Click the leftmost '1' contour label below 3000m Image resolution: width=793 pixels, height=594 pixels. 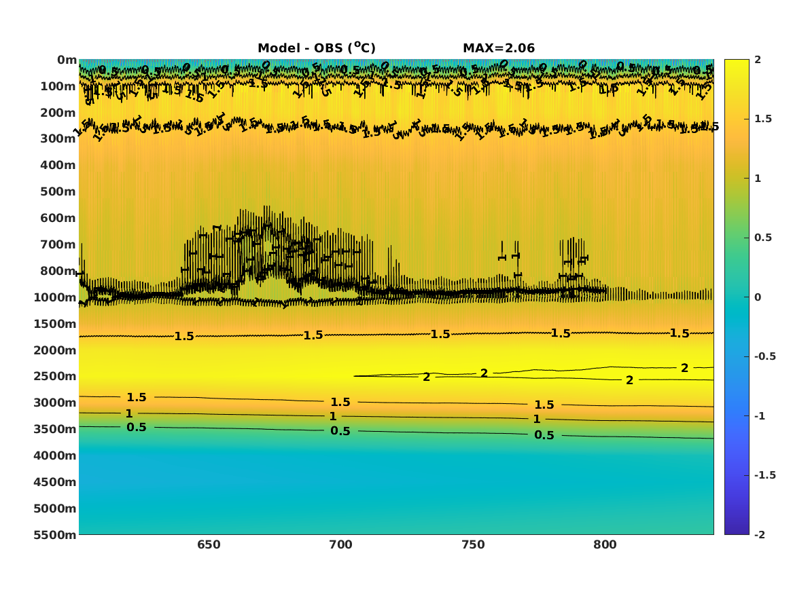coord(129,413)
